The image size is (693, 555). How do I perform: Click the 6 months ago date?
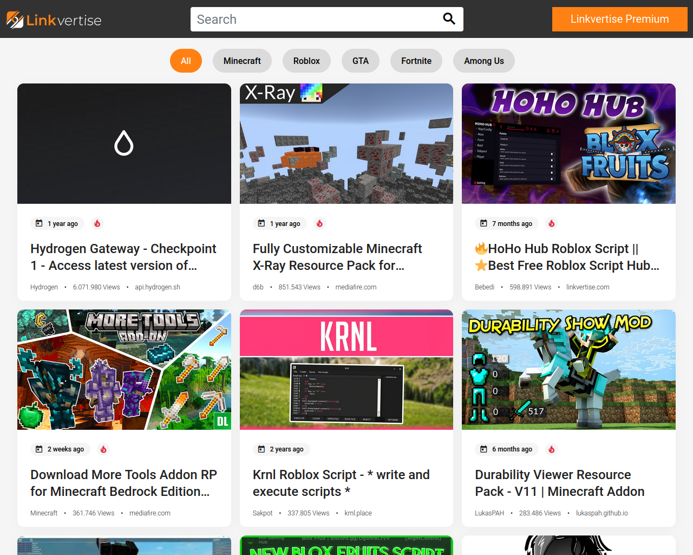[x=512, y=449]
